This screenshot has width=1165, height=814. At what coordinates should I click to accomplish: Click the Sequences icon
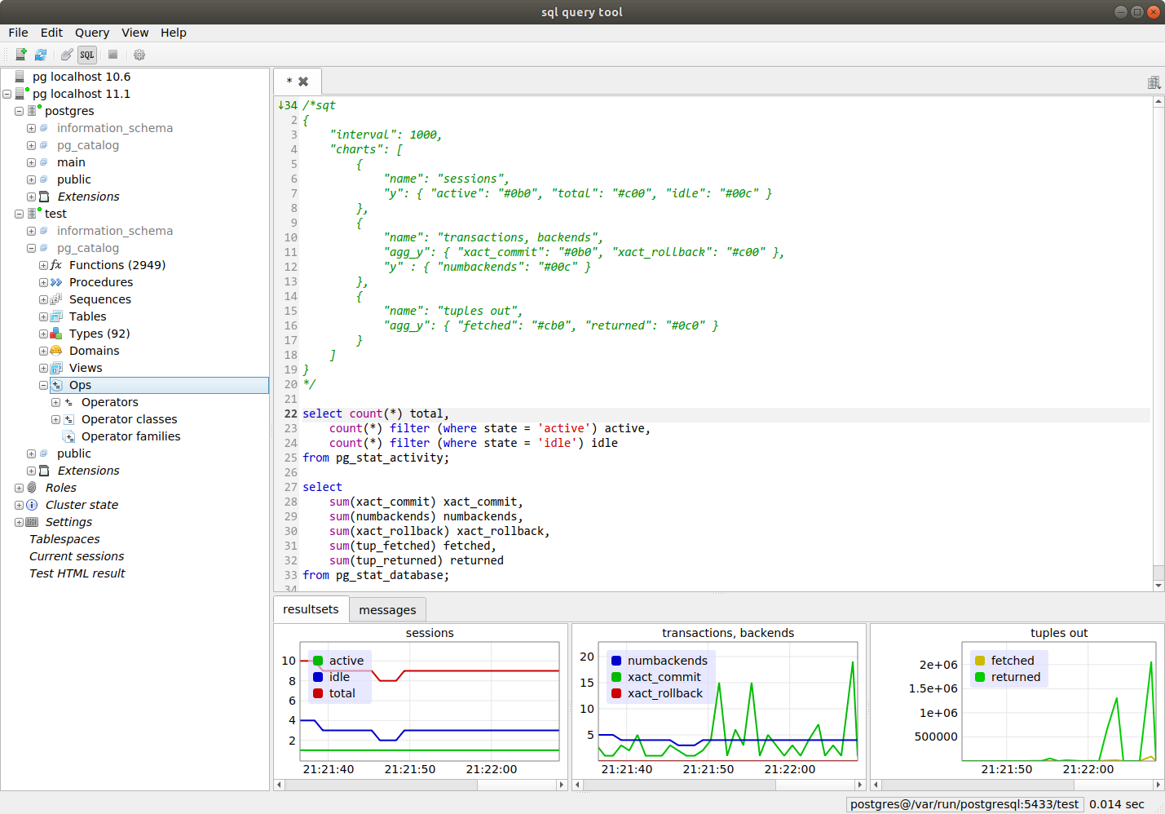click(x=56, y=299)
